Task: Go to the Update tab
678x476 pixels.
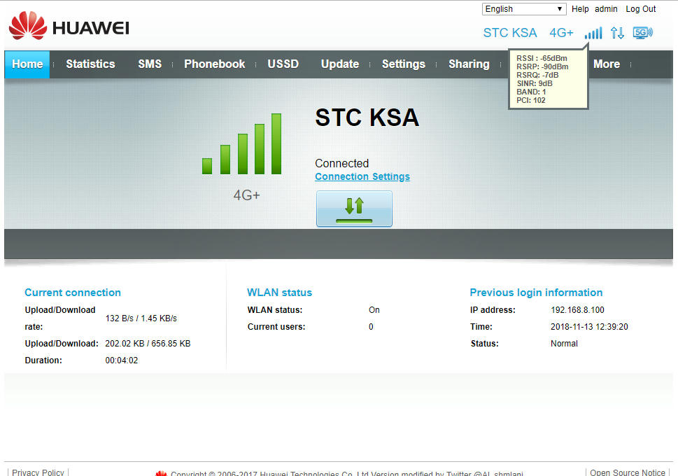Action: click(340, 64)
